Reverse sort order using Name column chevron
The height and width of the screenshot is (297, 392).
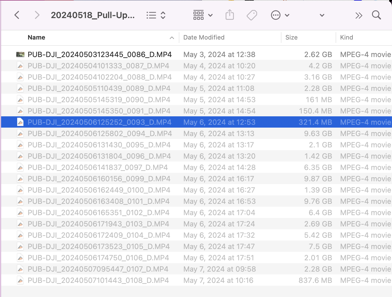[172, 38]
